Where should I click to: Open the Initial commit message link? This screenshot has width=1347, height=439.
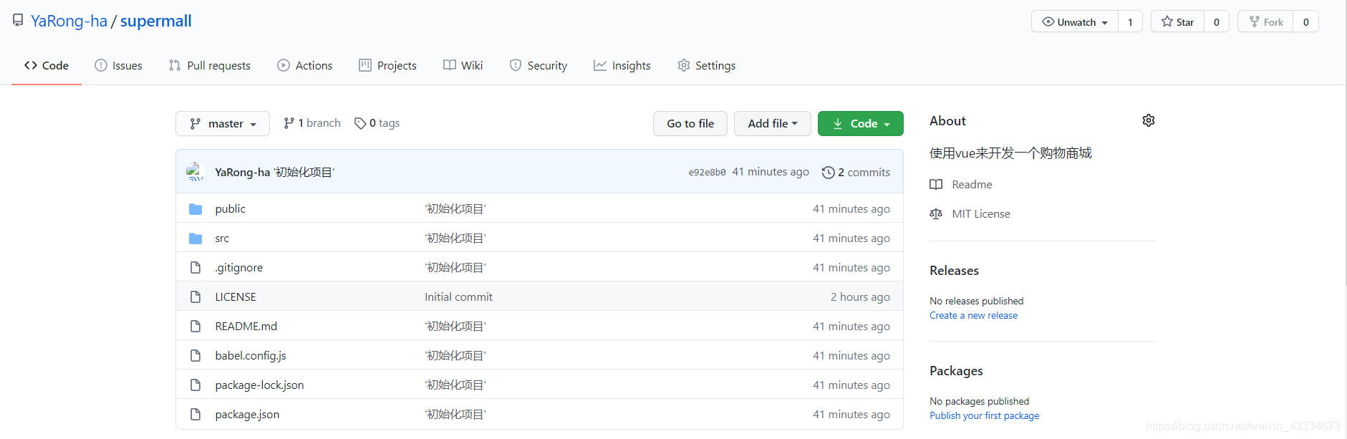458,296
